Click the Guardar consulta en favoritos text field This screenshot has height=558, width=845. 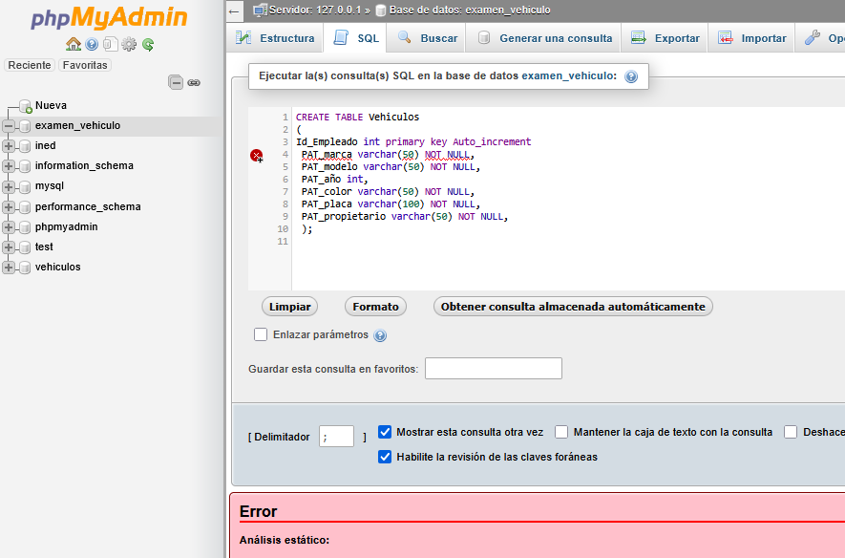(x=493, y=369)
